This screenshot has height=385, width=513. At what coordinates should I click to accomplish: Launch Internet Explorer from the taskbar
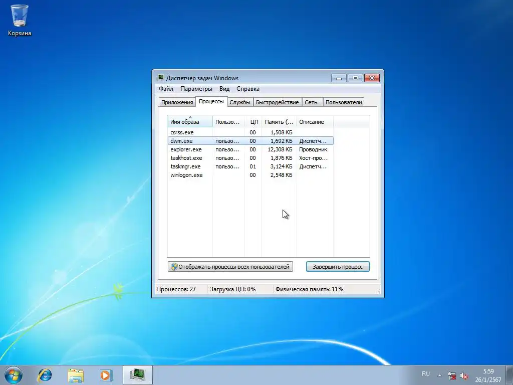45,375
